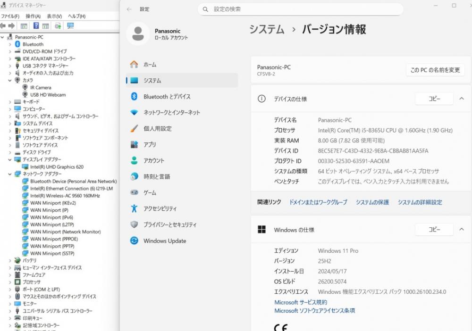Click the back arrow in Device Manager toolbar

tap(3, 26)
